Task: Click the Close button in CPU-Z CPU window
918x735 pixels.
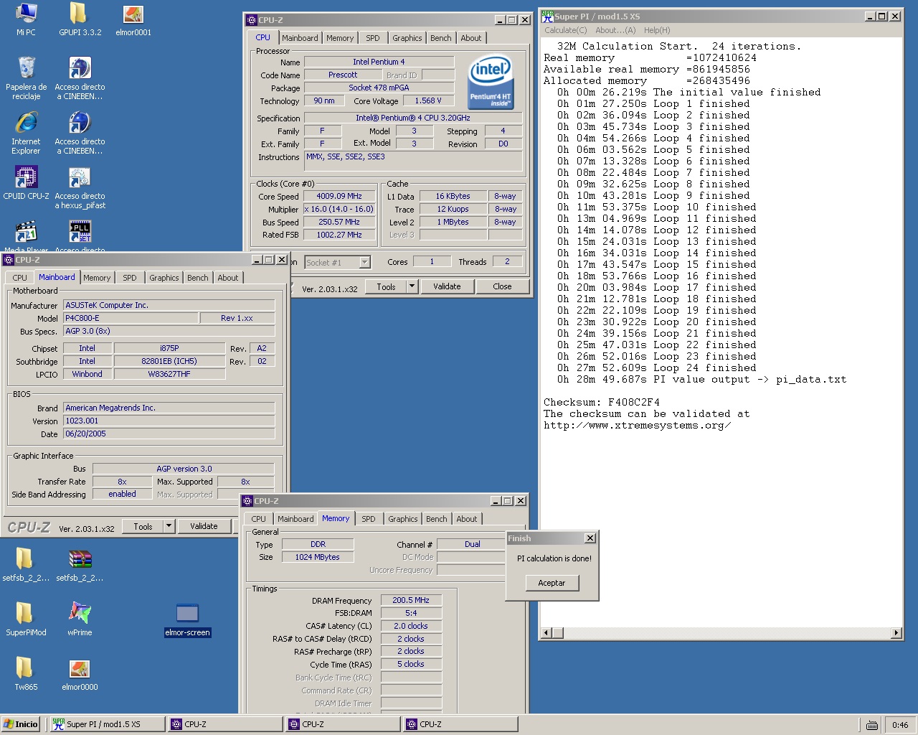Action: [x=502, y=286]
